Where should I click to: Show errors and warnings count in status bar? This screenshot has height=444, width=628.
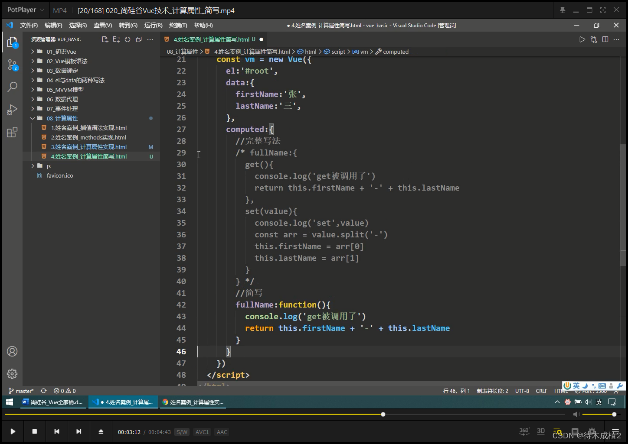[x=65, y=391]
